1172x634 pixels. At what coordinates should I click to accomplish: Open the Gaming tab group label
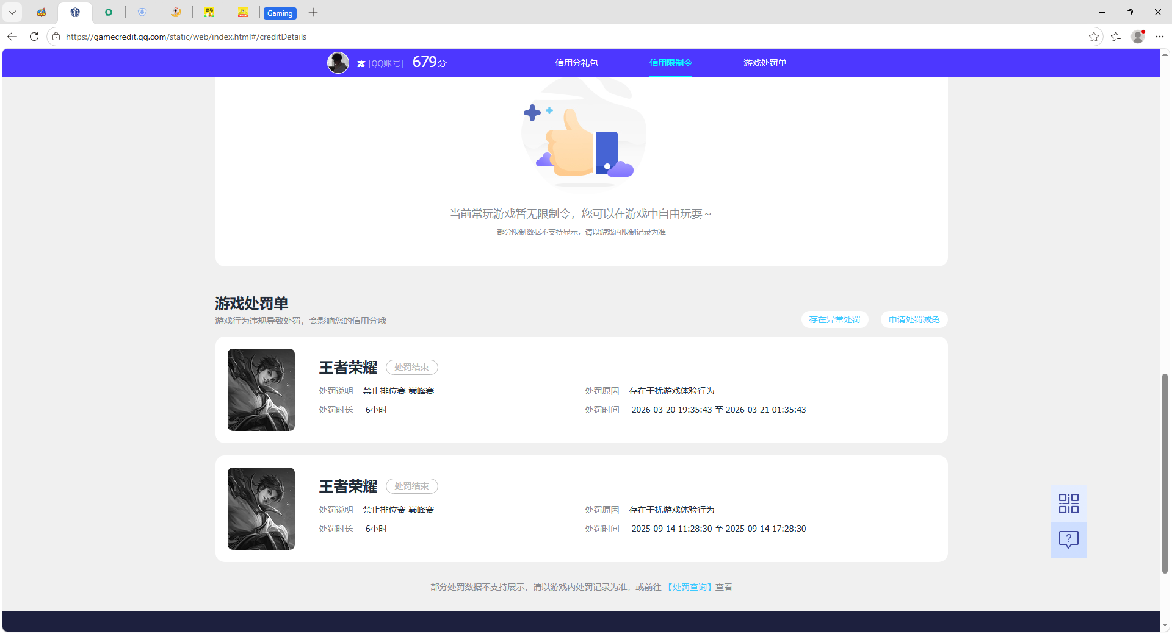click(x=280, y=13)
